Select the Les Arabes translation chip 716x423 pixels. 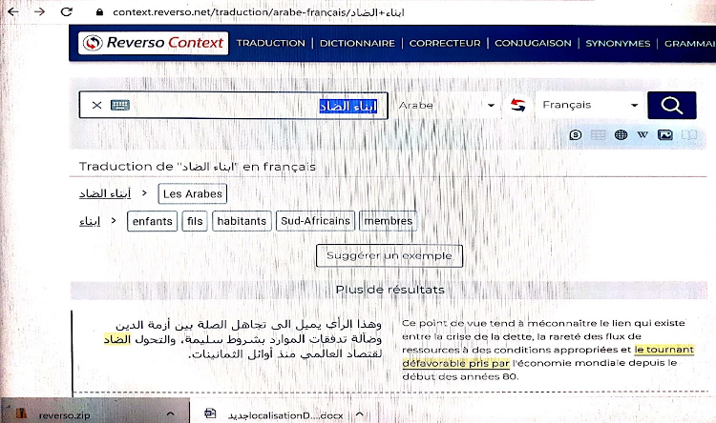point(192,194)
